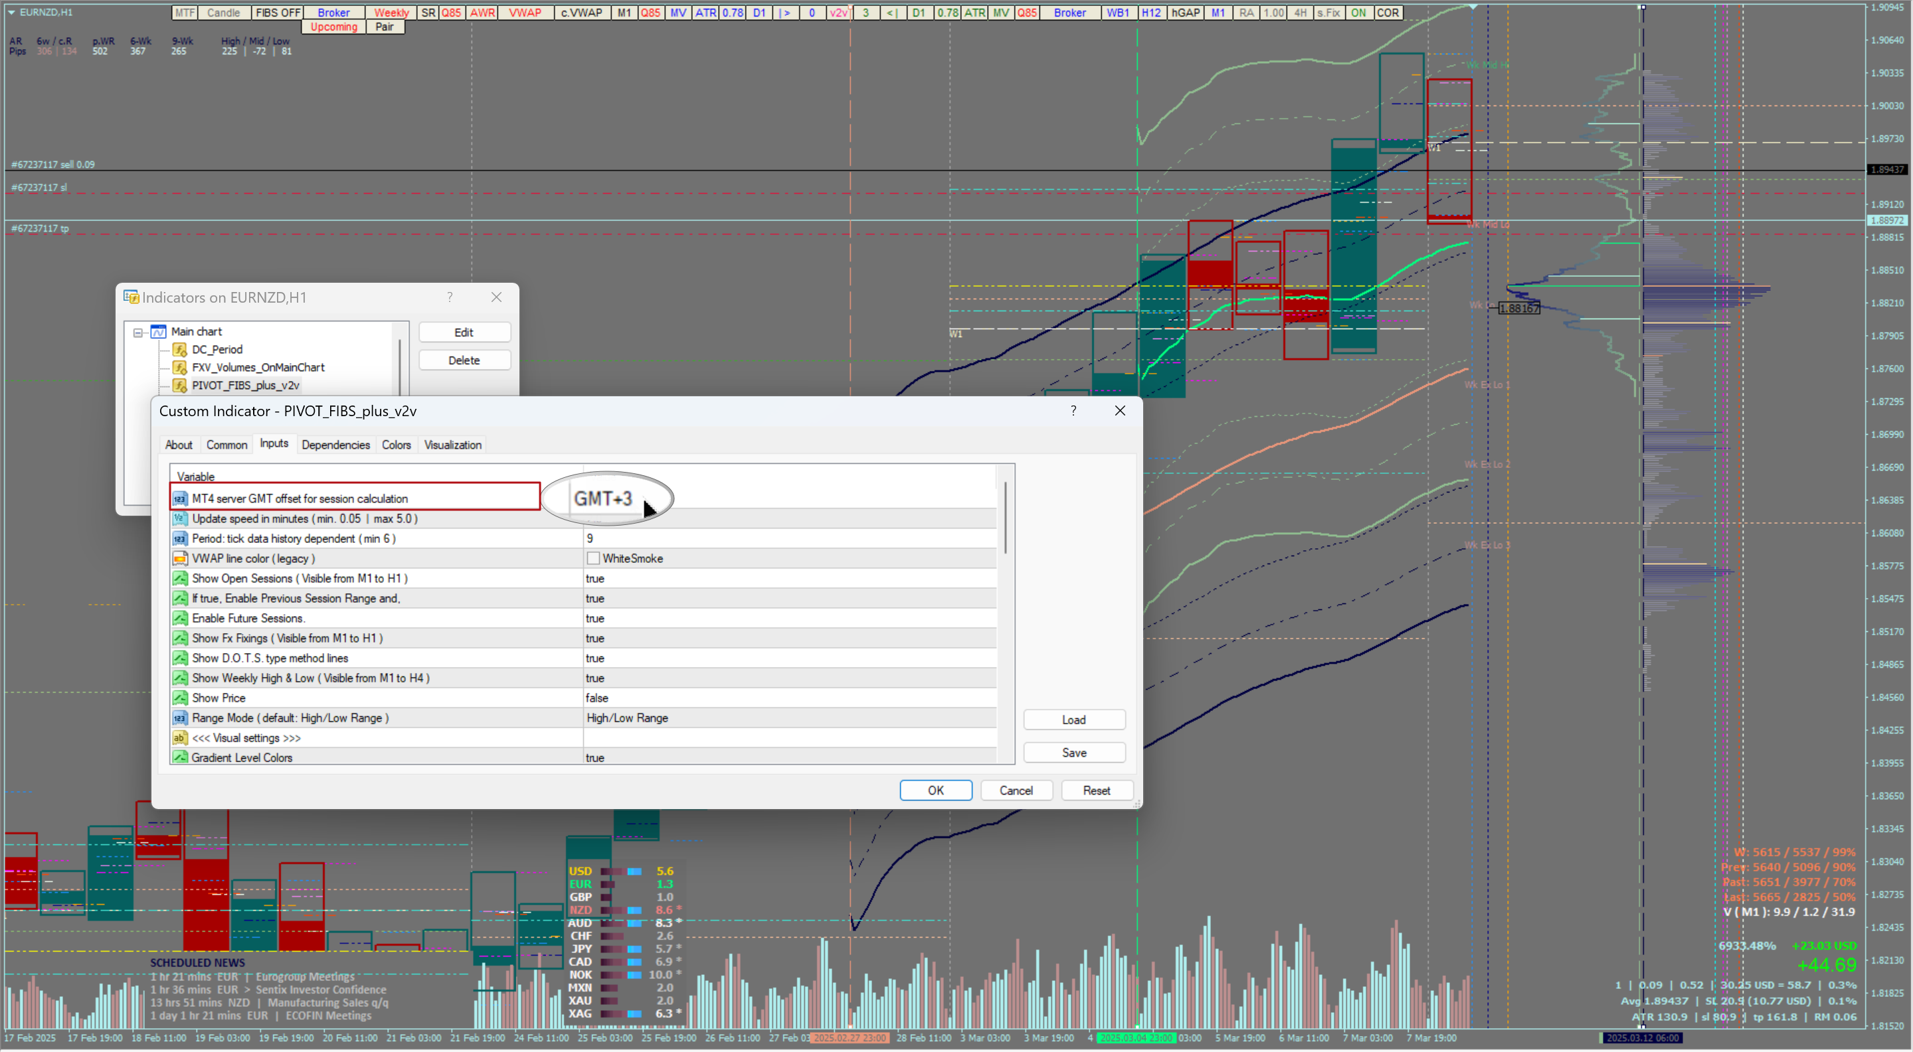Screen dimensions: 1913x1052
Task: Click the Delete indicator button
Action: click(x=464, y=360)
